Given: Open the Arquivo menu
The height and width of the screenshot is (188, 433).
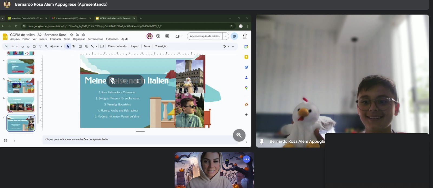Looking at the screenshot, I should click(x=15, y=39).
